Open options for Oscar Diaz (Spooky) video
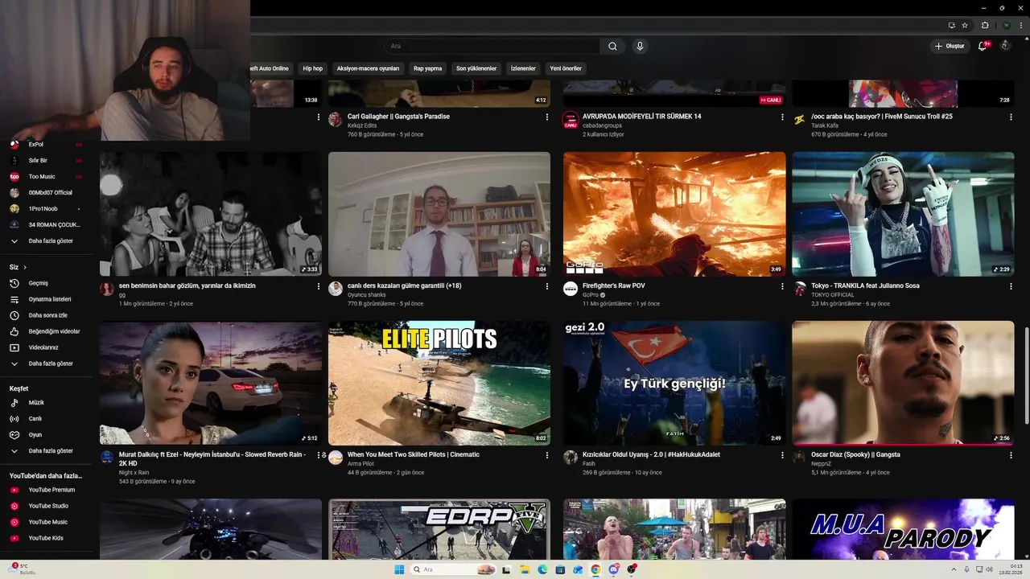 pyautogui.click(x=1011, y=455)
